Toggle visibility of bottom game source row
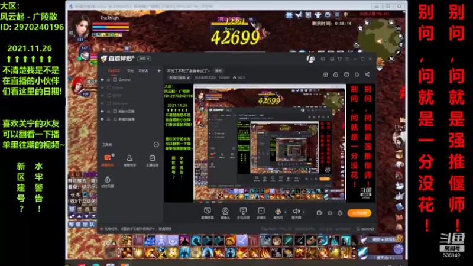The width and height of the screenshot is (473, 266). (x=102, y=119)
